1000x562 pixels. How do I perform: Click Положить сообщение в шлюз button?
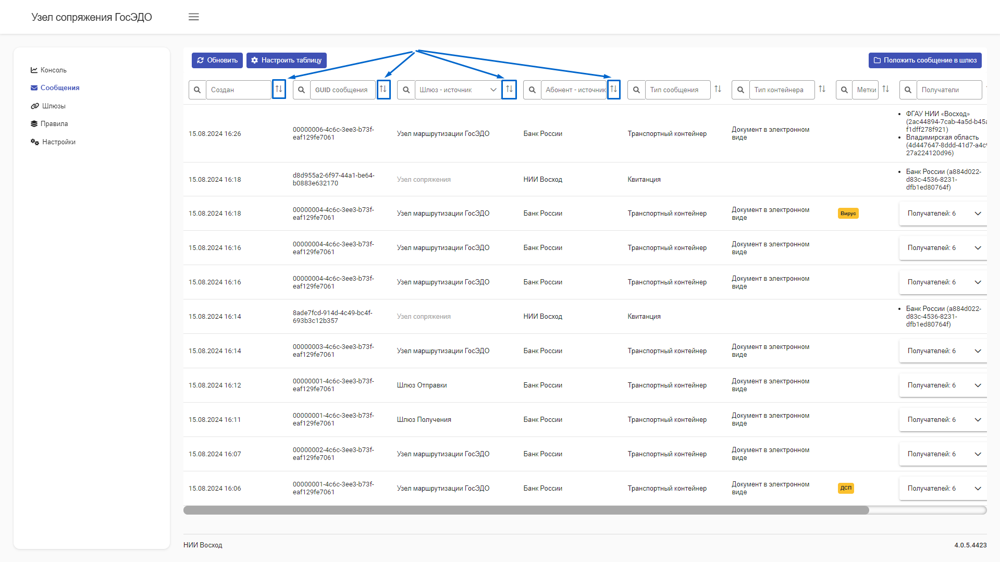click(x=925, y=60)
